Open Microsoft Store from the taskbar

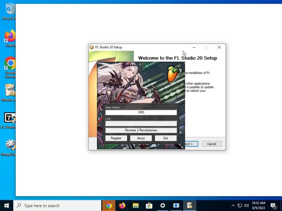[x=149, y=206]
